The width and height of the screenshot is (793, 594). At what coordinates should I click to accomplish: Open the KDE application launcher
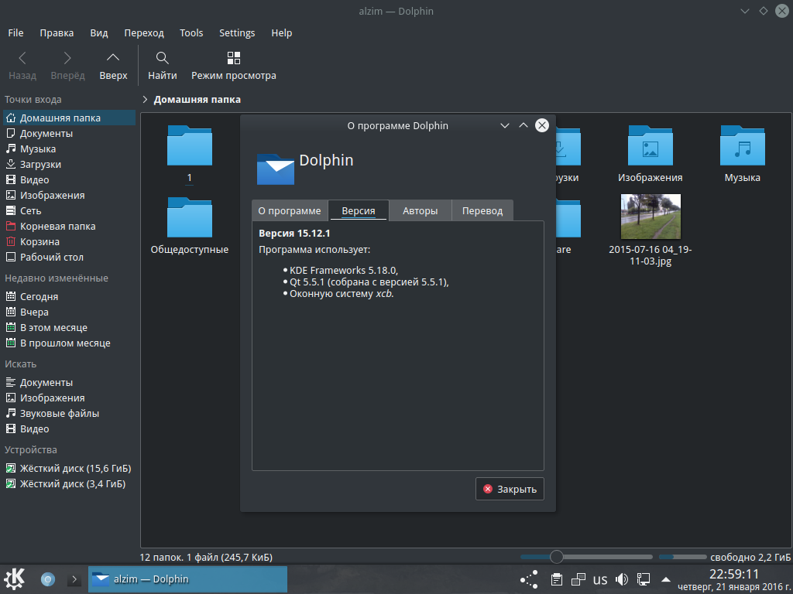tap(15, 579)
